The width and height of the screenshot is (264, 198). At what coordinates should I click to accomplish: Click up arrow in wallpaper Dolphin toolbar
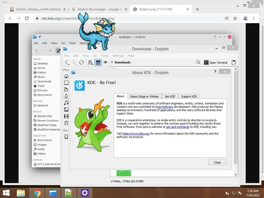pyautogui.click(x=50, y=51)
